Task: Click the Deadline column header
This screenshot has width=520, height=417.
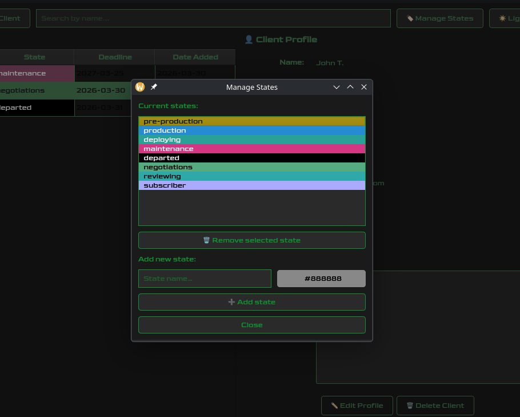Action: click(115, 57)
